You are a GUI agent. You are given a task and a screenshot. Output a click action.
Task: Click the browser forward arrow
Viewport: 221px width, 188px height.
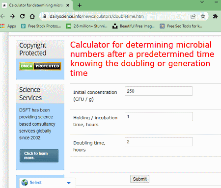pyautogui.click(x=12, y=16)
